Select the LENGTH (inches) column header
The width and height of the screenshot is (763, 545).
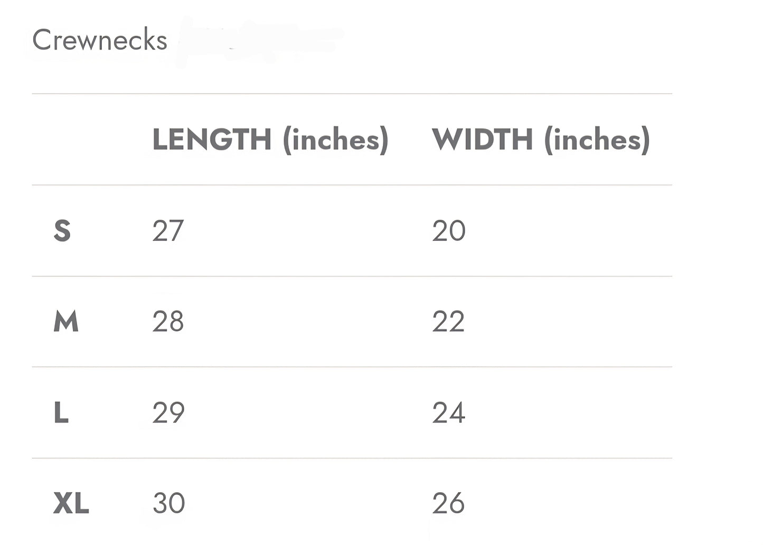point(270,139)
